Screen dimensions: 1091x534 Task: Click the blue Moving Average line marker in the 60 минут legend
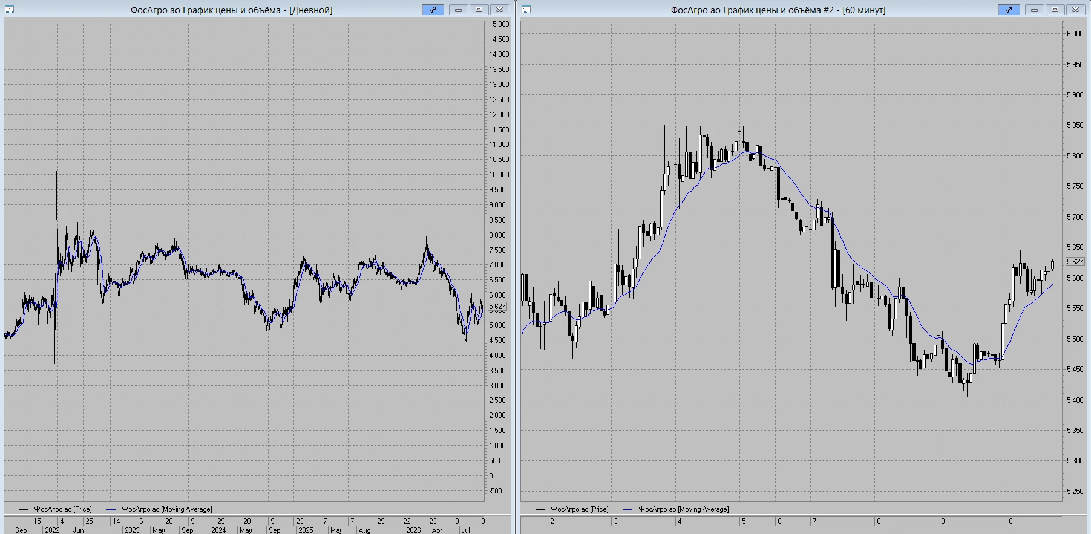[627, 509]
